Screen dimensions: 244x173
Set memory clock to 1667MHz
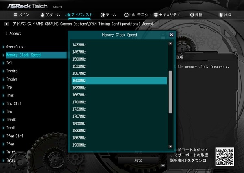pos(119,95)
